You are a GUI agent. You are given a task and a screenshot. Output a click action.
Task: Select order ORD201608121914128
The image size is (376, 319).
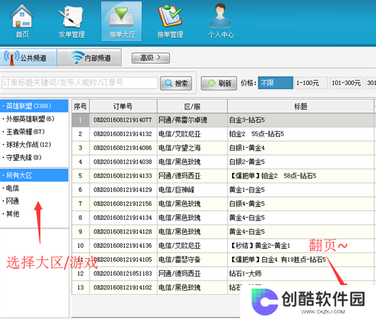click(123, 231)
